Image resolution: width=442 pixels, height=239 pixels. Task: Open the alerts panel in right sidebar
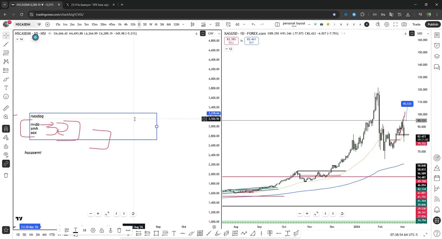[437, 45]
